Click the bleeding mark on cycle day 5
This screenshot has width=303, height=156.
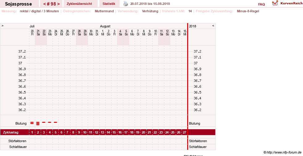[x=56, y=122]
